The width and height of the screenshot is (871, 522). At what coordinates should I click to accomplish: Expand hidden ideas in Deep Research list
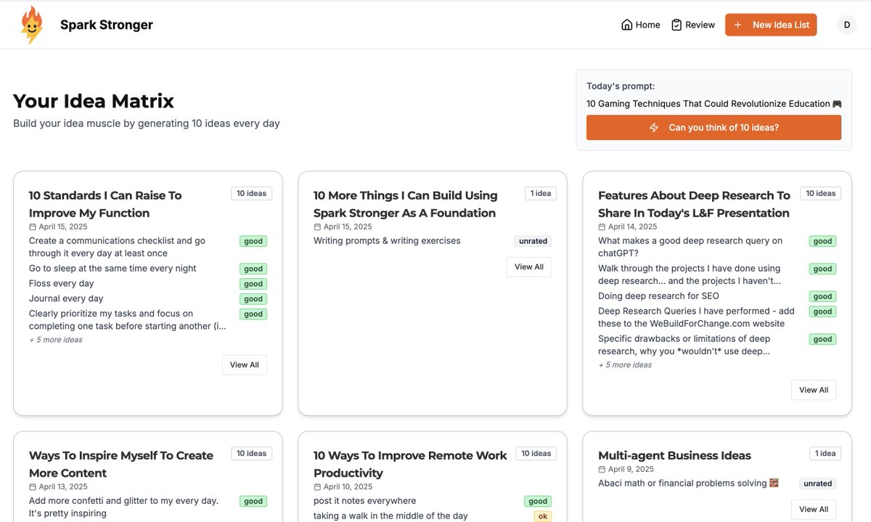626,364
